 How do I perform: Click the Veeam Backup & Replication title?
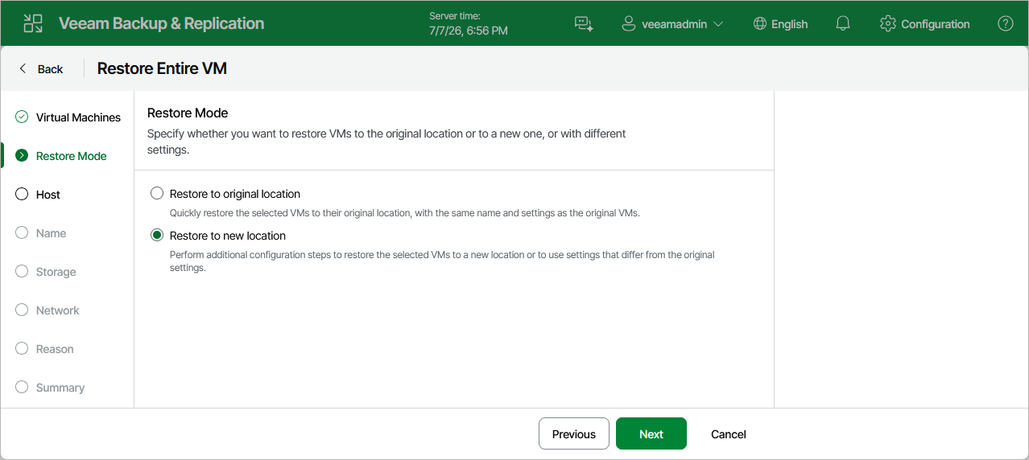tap(161, 23)
